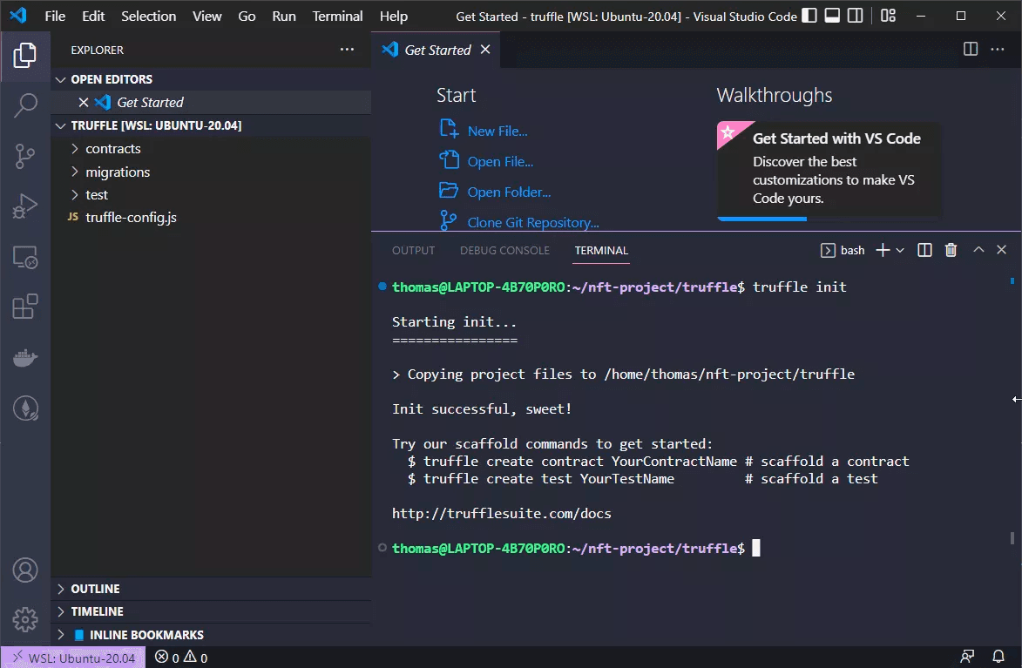Open Customize Layout icon
The height and width of the screenshot is (668, 1022).
click(888, 16)
